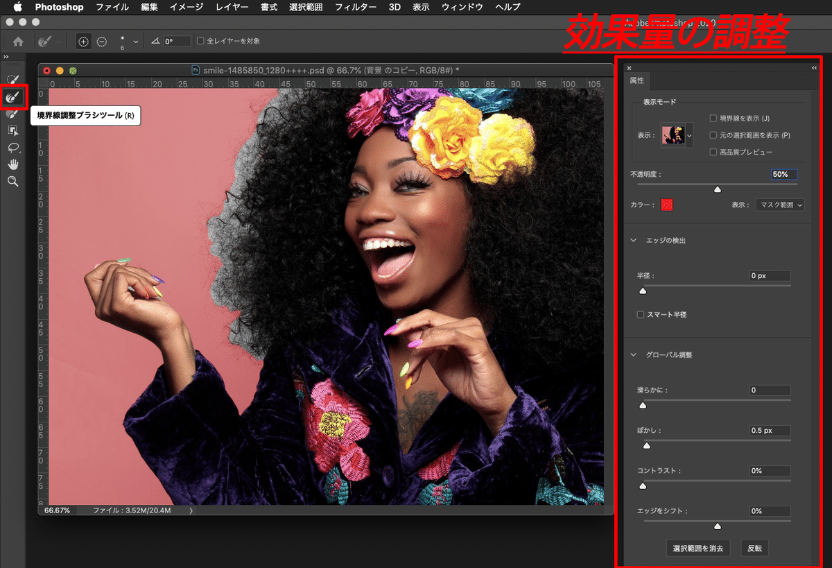Click the 半径 slider handle
The width and height of the screenshot is (832, 568).
pyautogui.click(x=642, y=291)
